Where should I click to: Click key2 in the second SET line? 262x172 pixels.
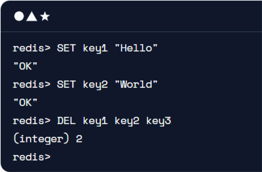95,85
